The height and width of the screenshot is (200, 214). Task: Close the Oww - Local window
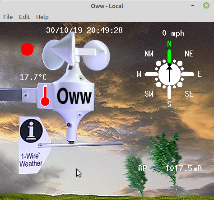tap(206, 5)
